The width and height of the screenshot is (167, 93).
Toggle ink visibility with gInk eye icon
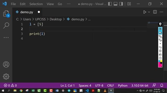coord(160,29)
